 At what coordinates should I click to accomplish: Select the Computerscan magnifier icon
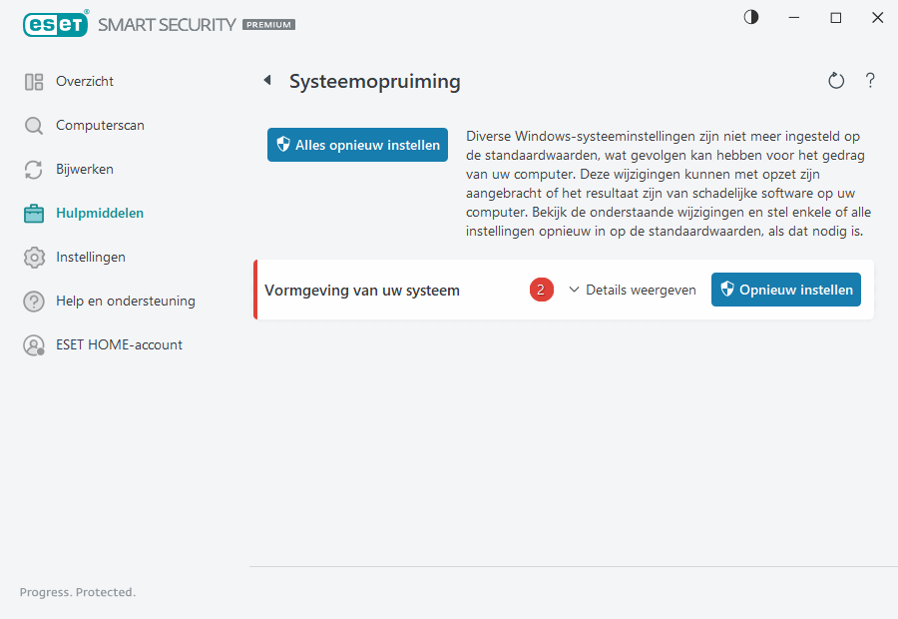click(33, 125)
